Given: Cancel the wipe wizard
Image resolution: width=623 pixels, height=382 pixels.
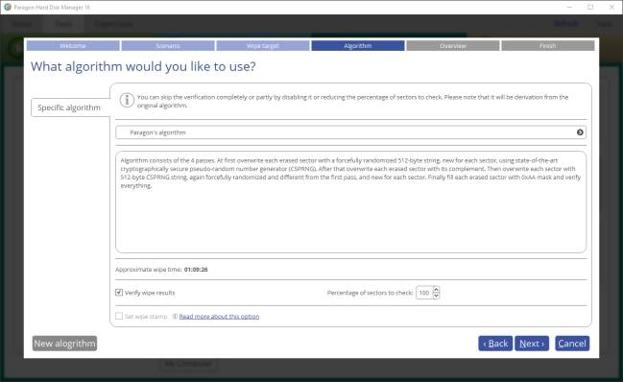Looking at the screenshot, I should pyautogui.click(x=572, y=344).
